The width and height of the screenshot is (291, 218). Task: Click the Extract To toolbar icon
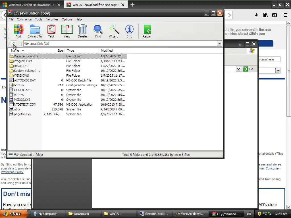(35, 31)
